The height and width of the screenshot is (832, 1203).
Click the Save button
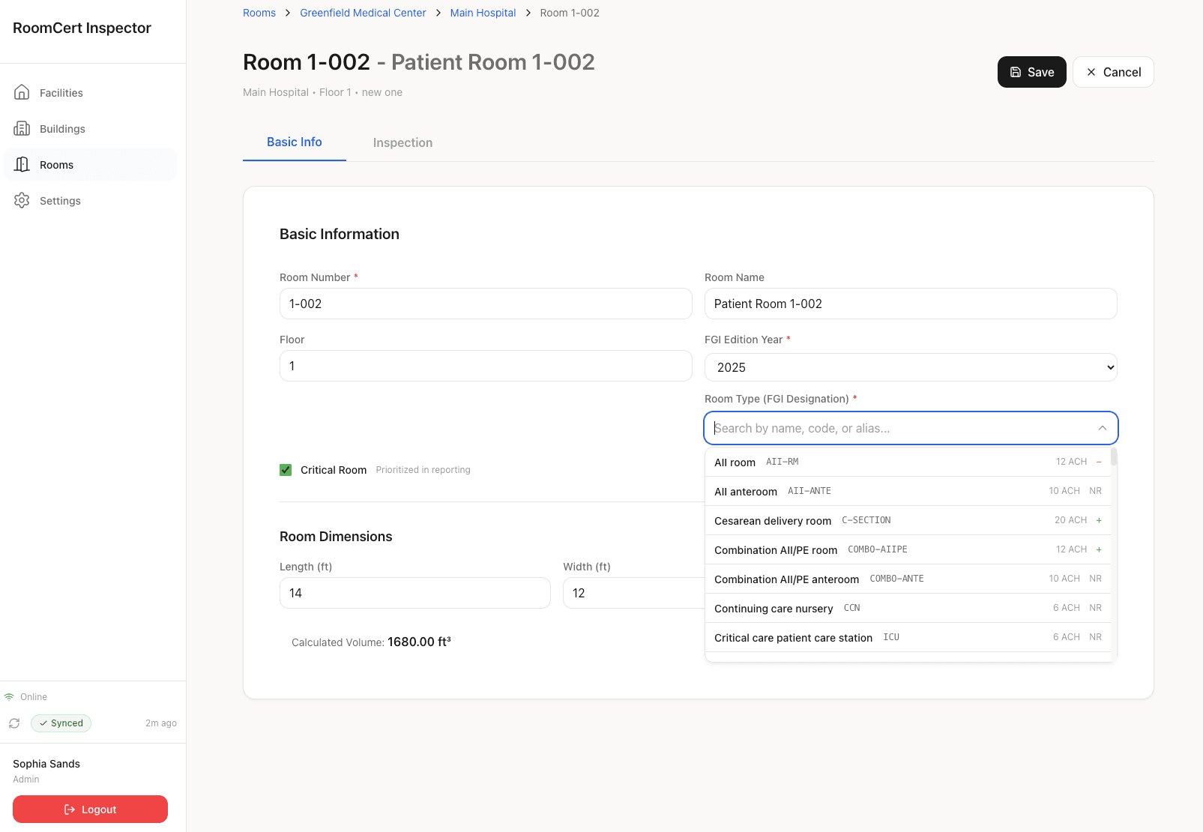click(1031, 72)
